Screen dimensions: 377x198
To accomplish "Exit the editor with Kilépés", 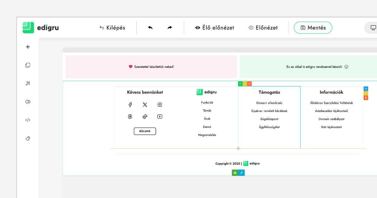I will click(112, 28).
